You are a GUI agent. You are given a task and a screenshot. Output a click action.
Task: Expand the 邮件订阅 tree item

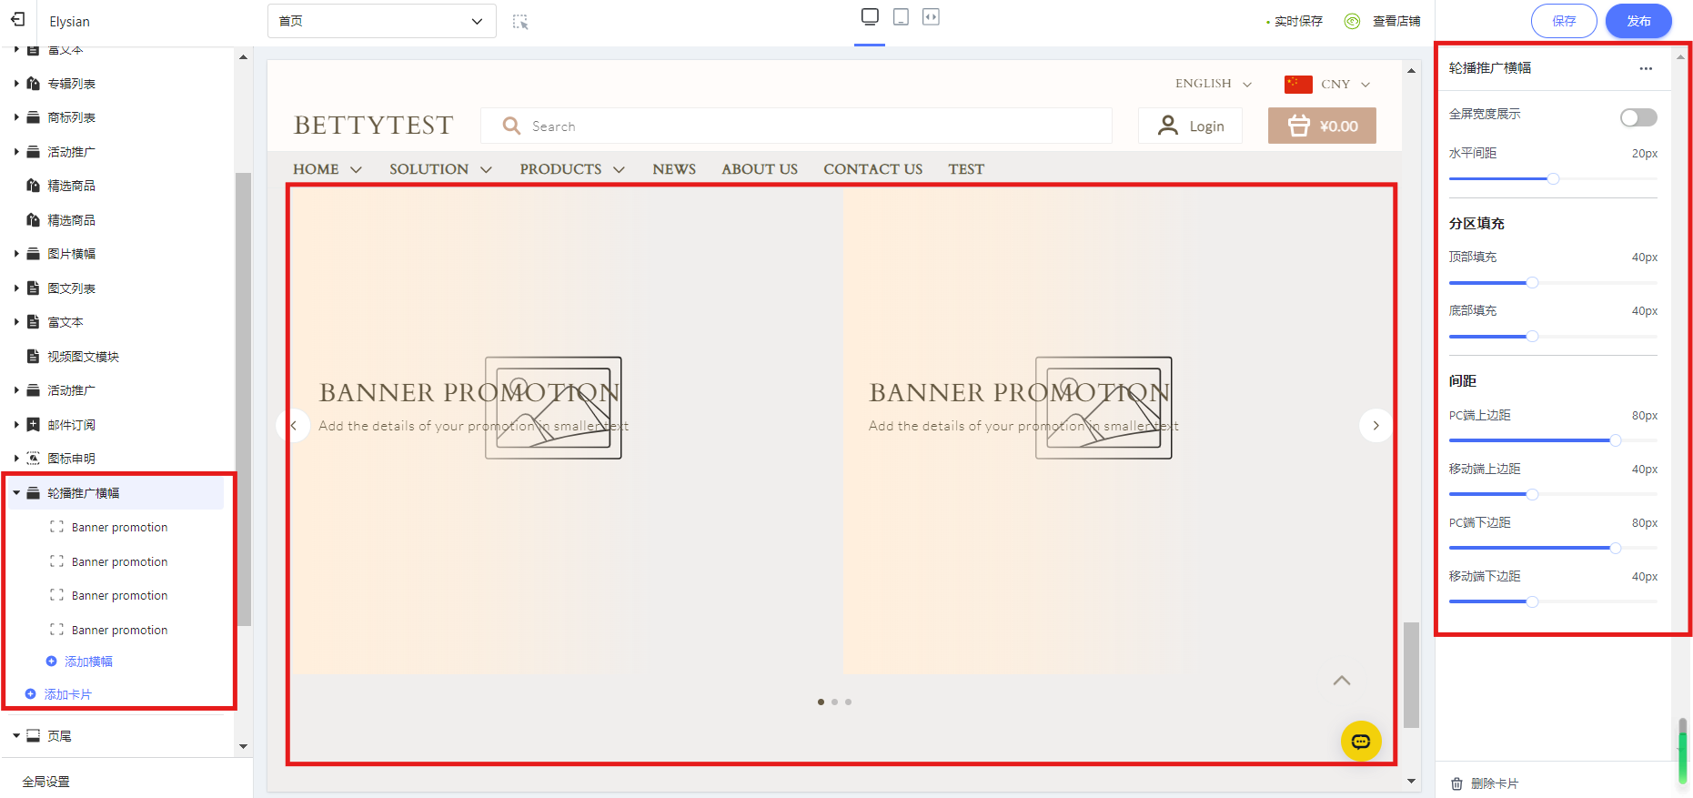tap(16, 425)
